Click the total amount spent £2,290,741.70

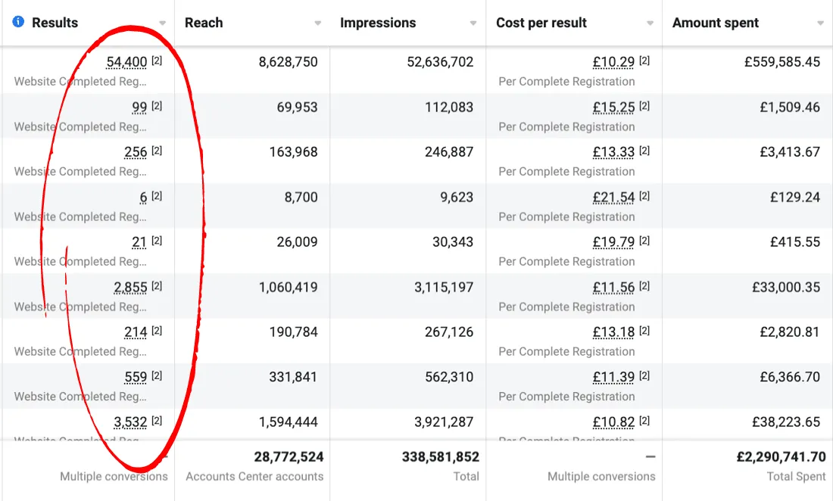[781, 457]
